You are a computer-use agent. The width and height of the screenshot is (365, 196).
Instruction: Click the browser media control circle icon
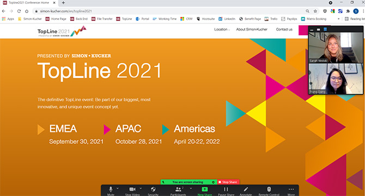330,3
